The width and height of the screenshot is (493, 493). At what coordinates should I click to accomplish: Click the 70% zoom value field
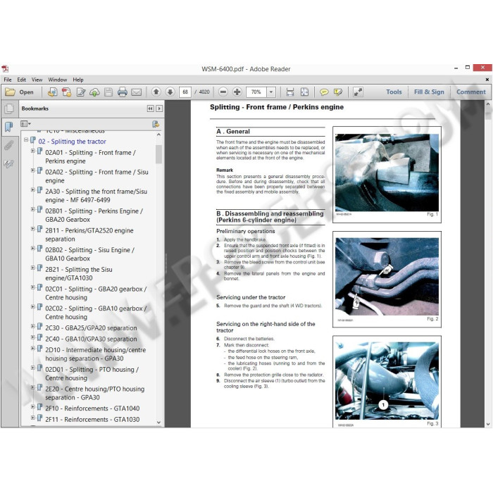pyautogui.click(x=256, y=92)
